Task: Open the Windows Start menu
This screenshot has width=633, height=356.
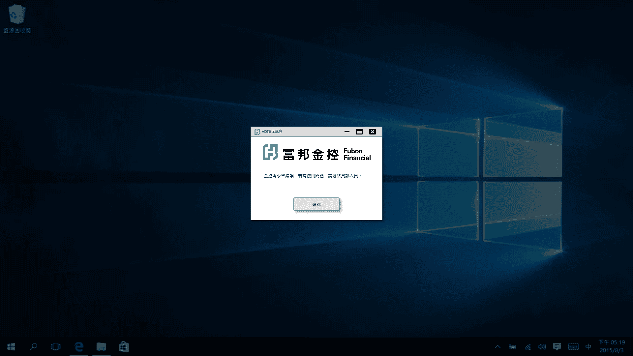Action: point(11,346)
